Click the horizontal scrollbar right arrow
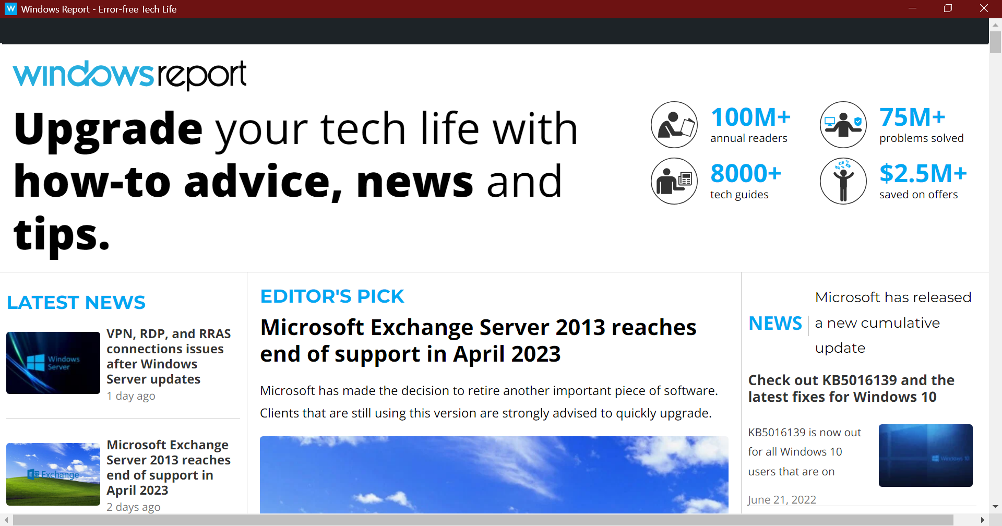 point(983,520)
